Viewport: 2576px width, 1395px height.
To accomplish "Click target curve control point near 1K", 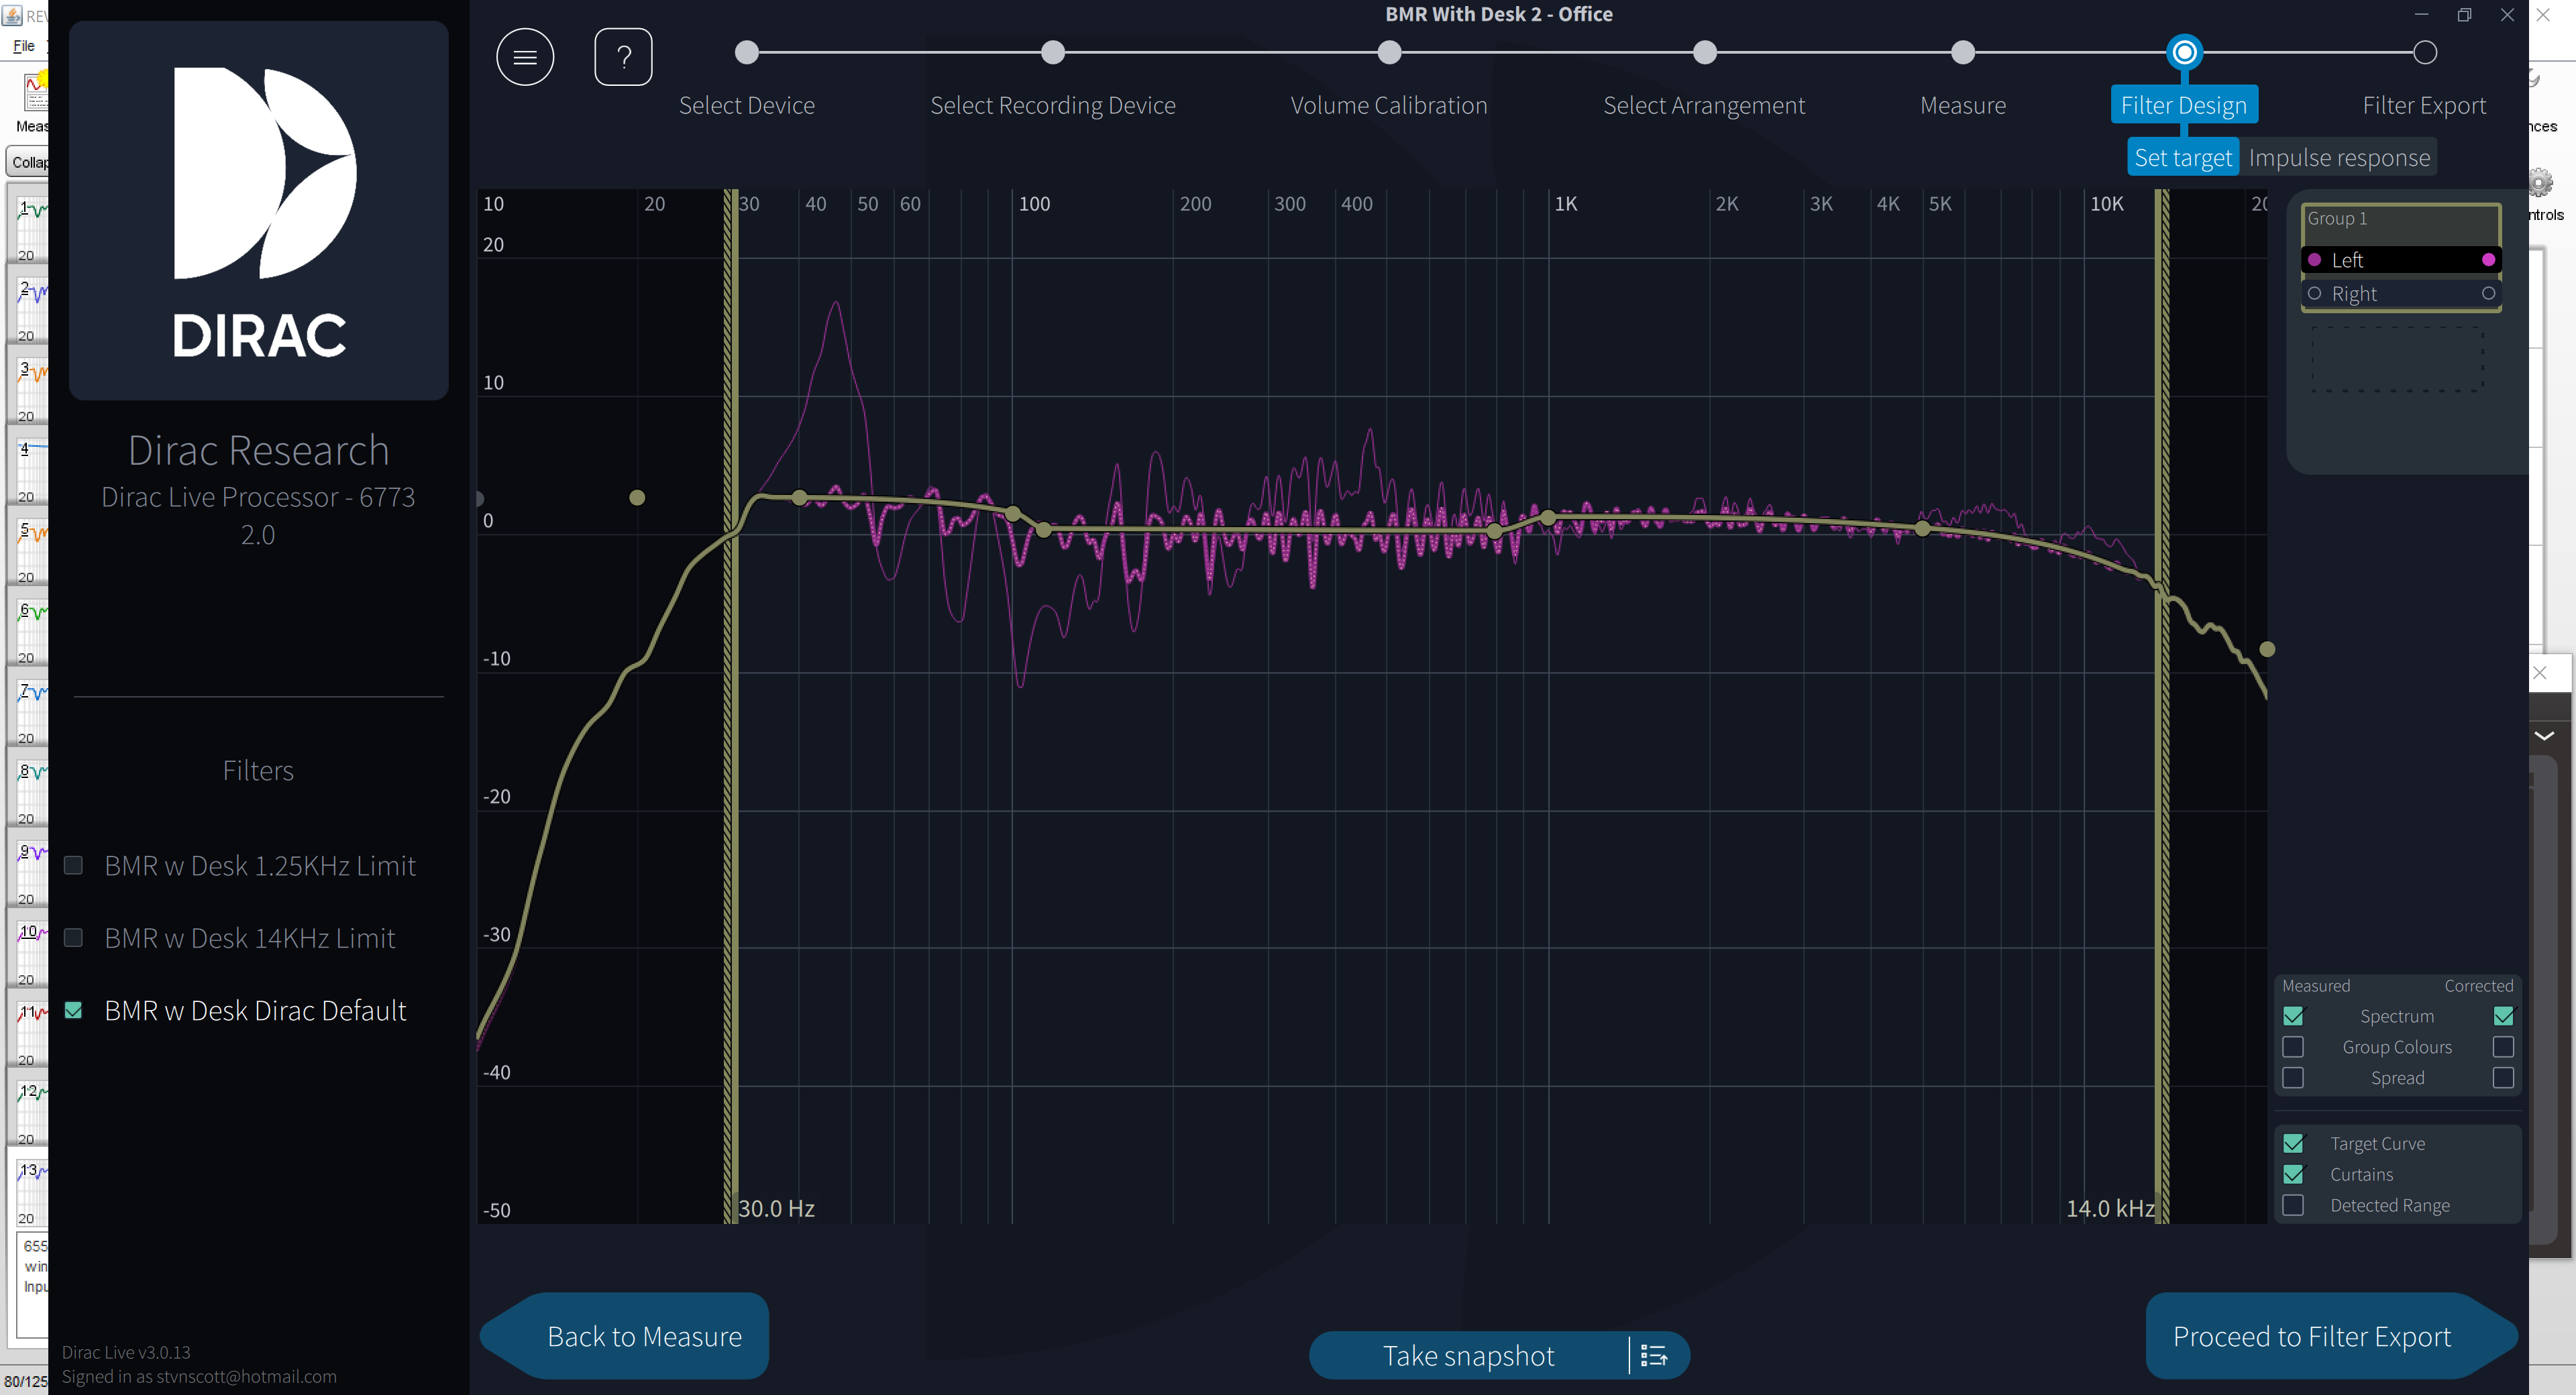I will 1548,518.
